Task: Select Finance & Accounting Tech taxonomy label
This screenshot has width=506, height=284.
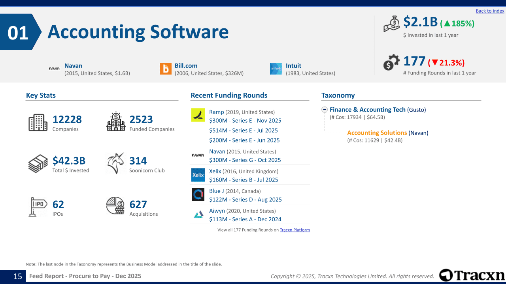Action: point(368,110)
